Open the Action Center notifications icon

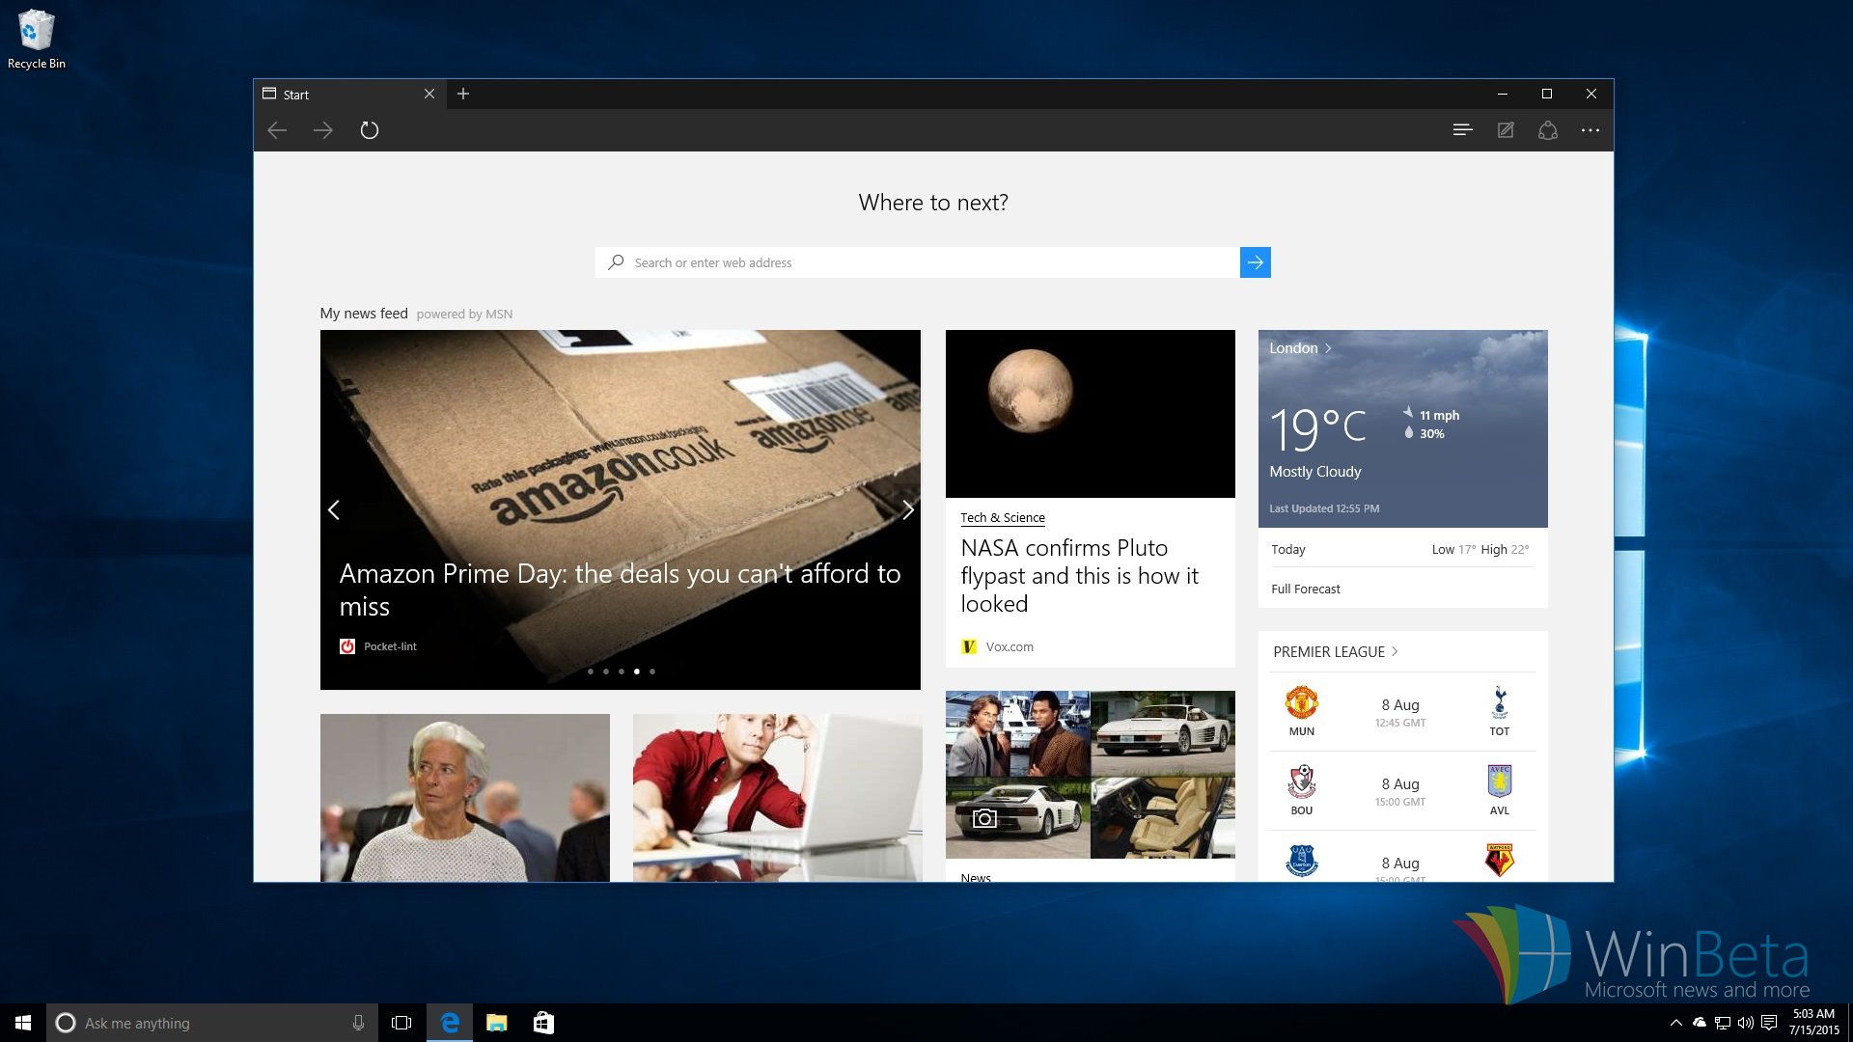click(1769, 1023)
